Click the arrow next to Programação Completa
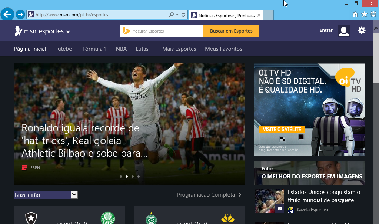Screen dimensions: 379x224 tap(240, 195)
